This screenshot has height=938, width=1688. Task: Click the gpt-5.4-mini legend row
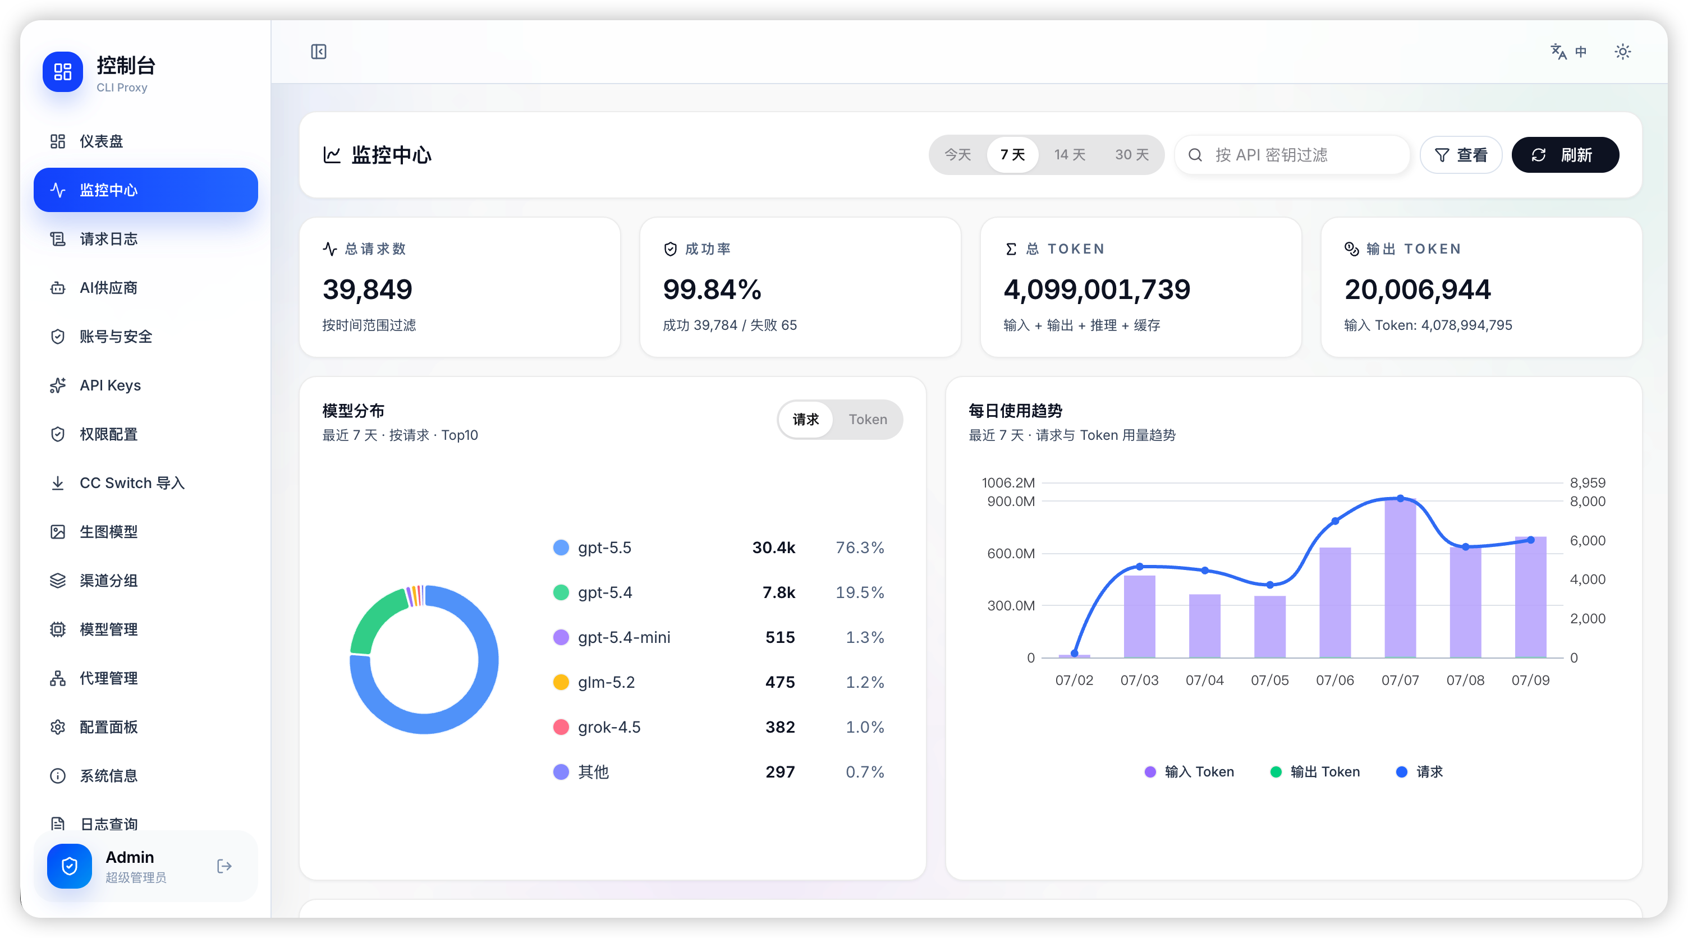719,637
